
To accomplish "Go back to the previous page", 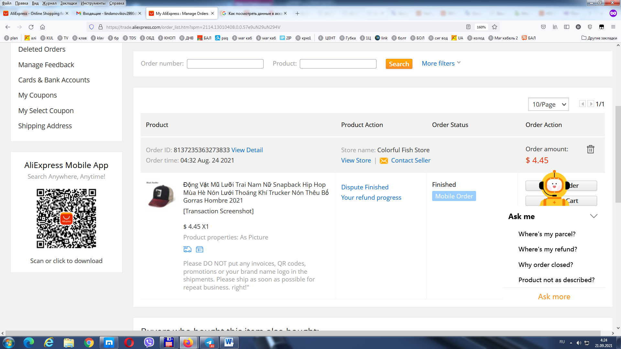I will (8, 27).
